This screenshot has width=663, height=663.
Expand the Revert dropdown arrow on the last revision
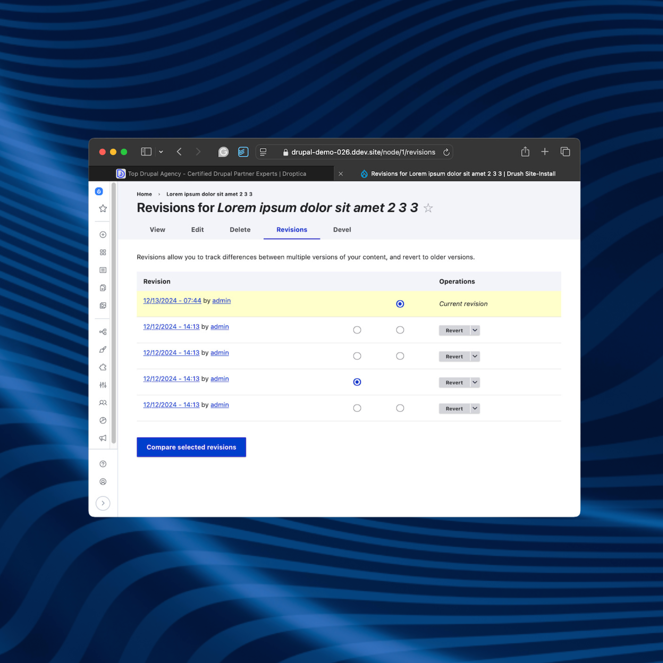[475, 408]
